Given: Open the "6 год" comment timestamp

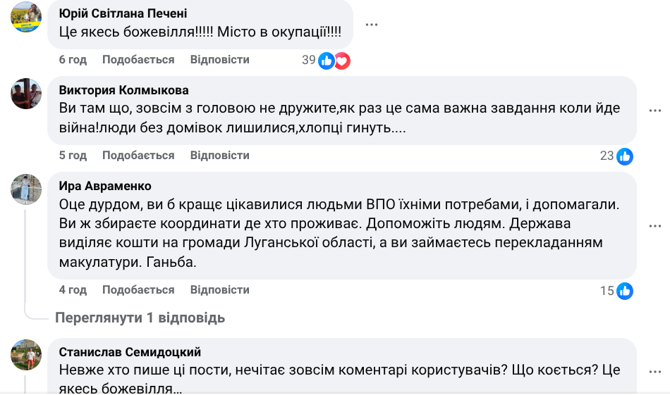Looking at the screenshot, I should click(x=73, y=60).
